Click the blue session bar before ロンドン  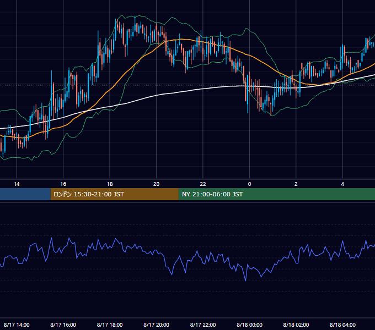point(25,194)
